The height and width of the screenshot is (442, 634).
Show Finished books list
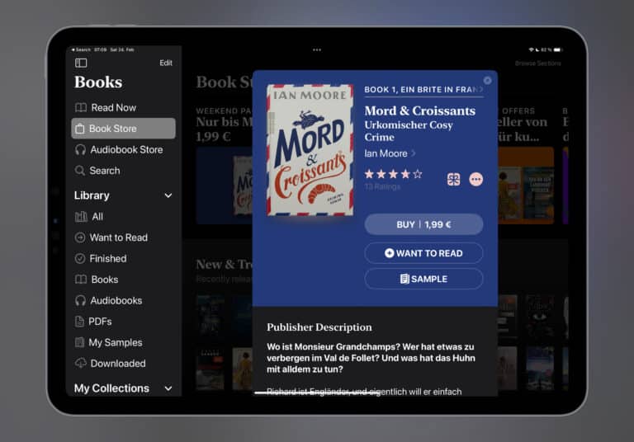[107, 258]
